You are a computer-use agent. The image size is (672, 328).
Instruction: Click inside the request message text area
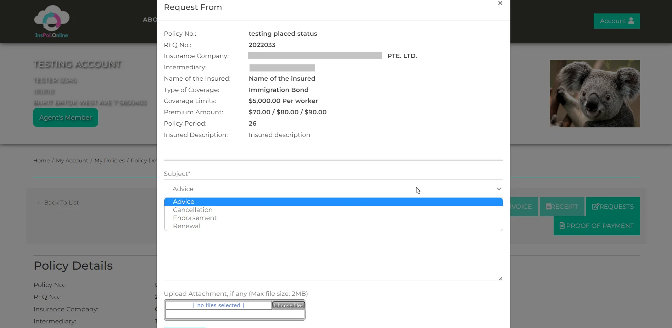pos(333,256)
